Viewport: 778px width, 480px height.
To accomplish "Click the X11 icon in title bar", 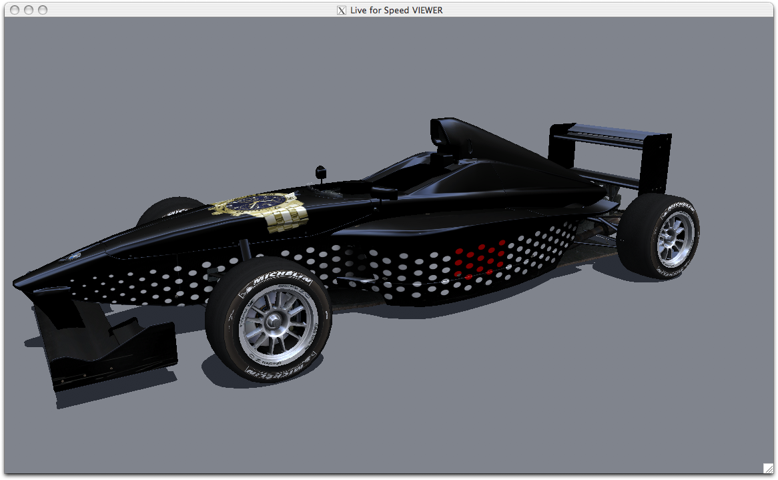I will point(342,11).
